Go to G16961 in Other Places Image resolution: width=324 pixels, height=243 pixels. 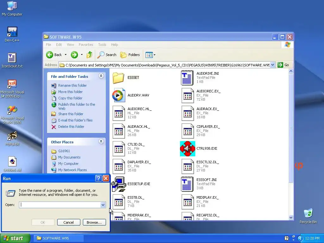point(64,151)
